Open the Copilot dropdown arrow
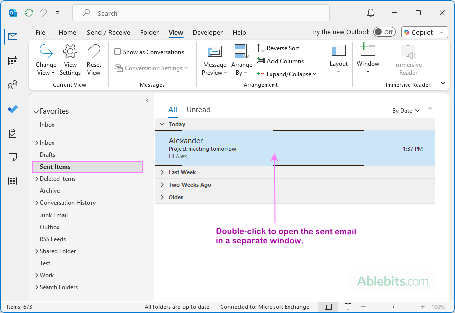Screen dimensions: 455x313 tap(441, 32)
